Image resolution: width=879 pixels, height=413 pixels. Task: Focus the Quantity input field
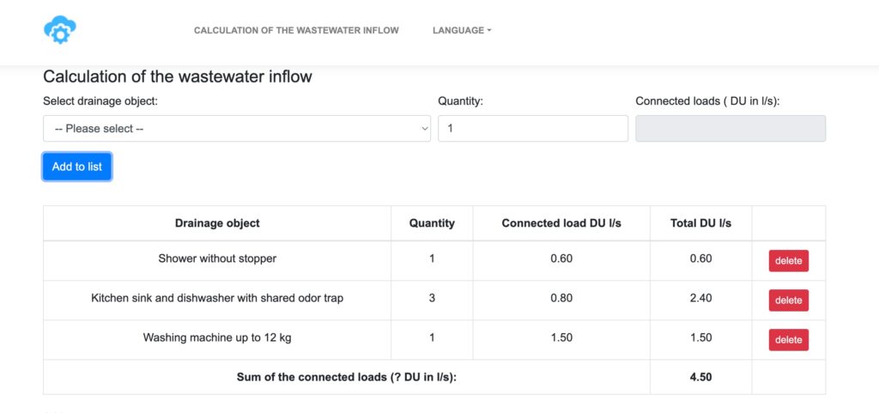pyautogui.click(x=532, y=128)
